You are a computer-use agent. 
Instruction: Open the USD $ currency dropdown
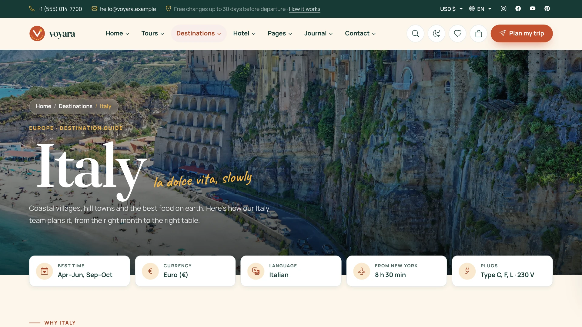tap(451, 9)
